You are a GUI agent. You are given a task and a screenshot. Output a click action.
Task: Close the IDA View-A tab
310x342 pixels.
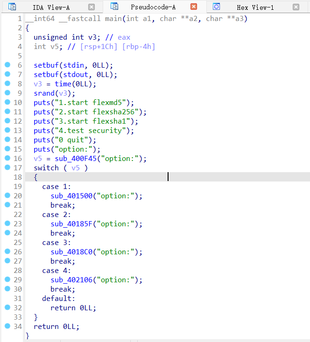point(92,7)
